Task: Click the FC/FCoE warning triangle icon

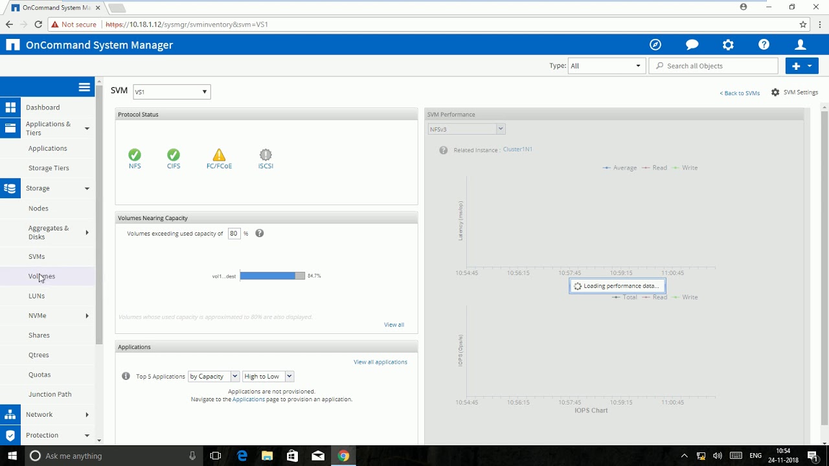Action: 219,155
